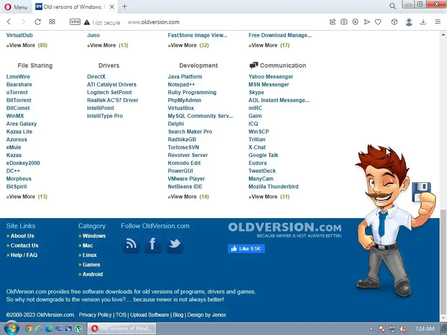Open the About Us footer link

point(22,236)
